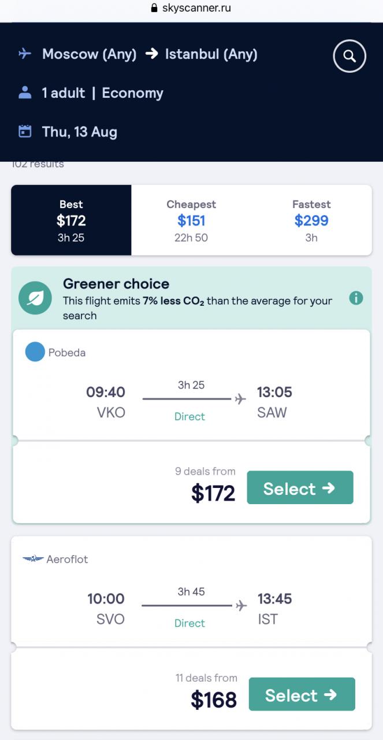
Task: Select the Pobeda $172 flight
Action: point(300,488)
